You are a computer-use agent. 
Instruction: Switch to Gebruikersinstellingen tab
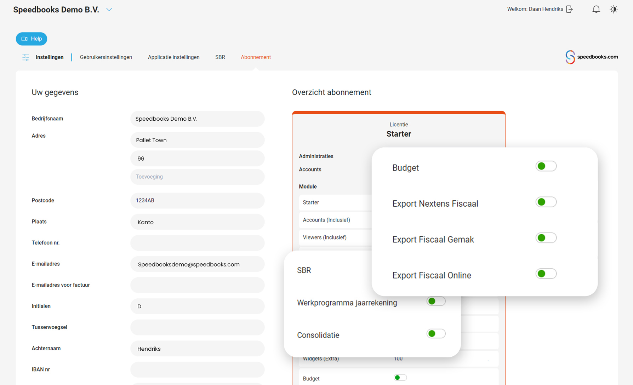[x=106, y=57]
